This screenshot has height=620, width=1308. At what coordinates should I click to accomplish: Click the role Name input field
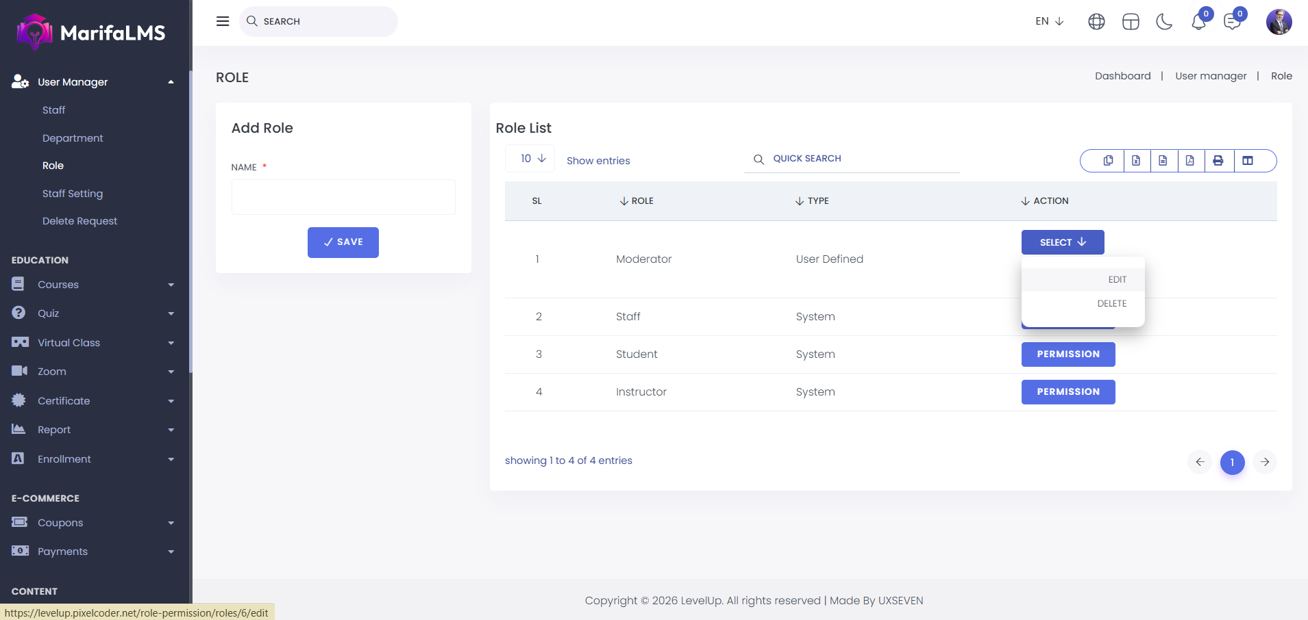coord(343,197)
